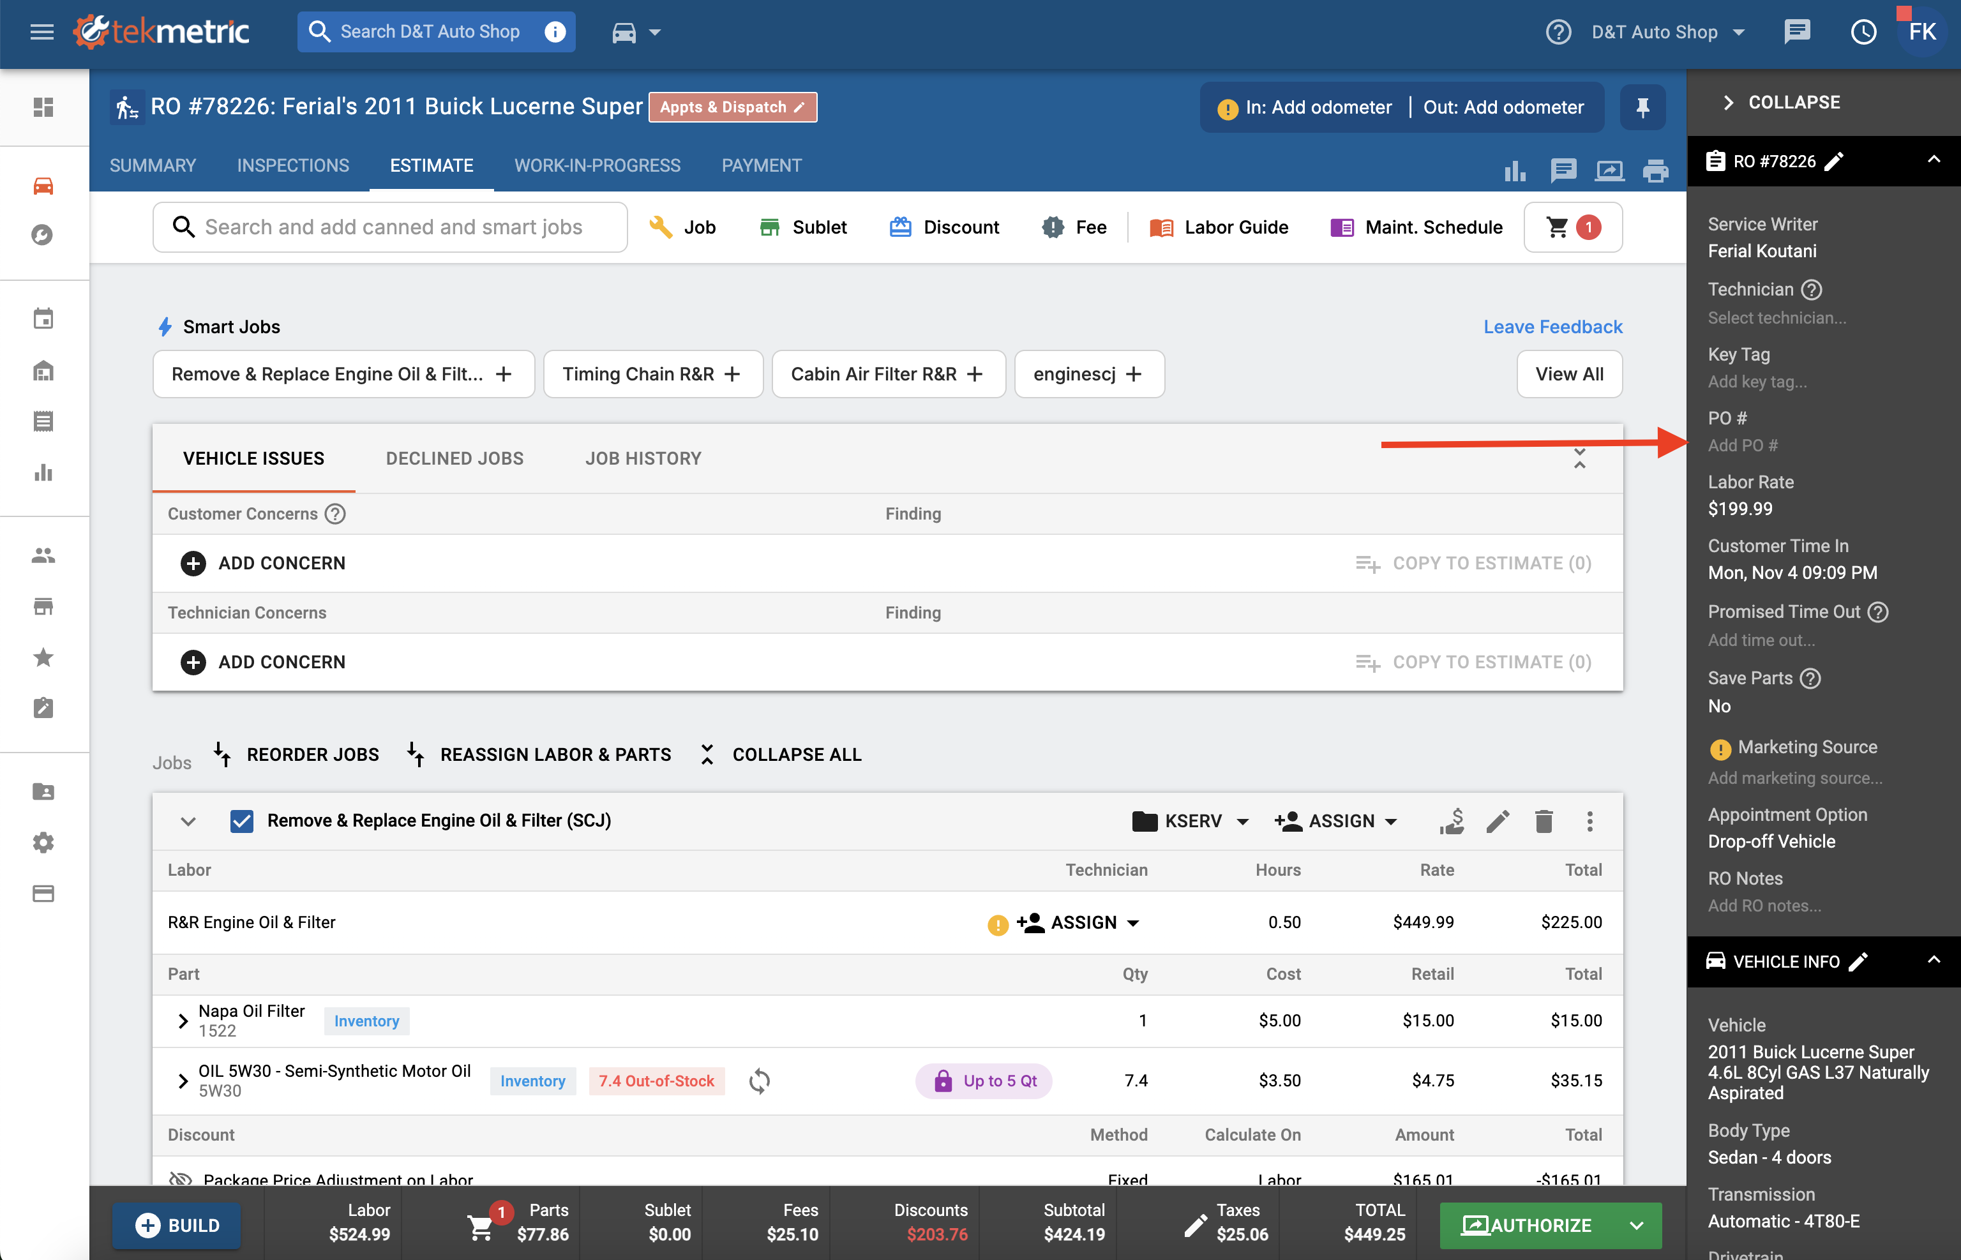Open the job-level ASSIGN technician dropdown
The image size is (1961, 1260).
coord(1336,821)
